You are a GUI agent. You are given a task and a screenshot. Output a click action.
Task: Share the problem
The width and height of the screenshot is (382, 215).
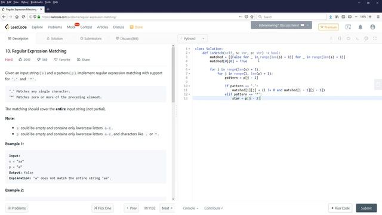(x=84, y=60)
